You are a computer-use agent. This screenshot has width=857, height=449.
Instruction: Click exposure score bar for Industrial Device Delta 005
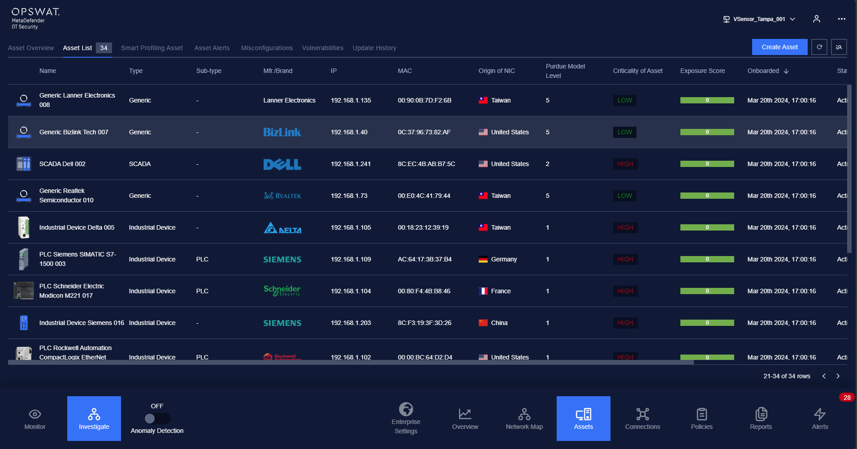(707, 227)
